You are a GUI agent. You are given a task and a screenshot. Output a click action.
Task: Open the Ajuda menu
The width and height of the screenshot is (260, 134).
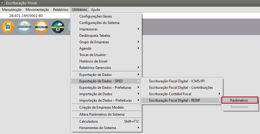point(95,10)
